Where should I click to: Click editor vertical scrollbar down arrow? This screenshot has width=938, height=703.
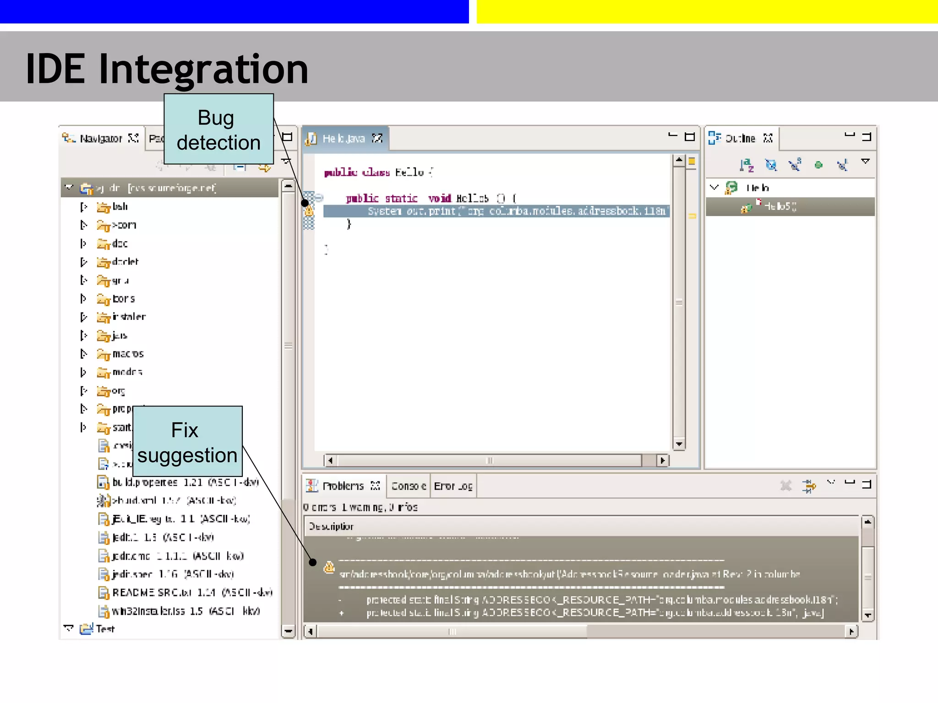coord(679,444)
